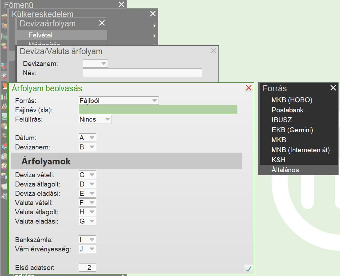Choose Postabank in the Forrás list

(287, 110)
